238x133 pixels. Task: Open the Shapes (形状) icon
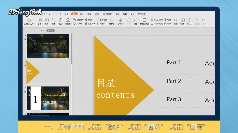point(60,20)
